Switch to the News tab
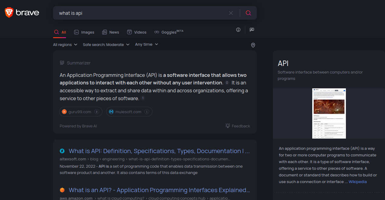 111,32
